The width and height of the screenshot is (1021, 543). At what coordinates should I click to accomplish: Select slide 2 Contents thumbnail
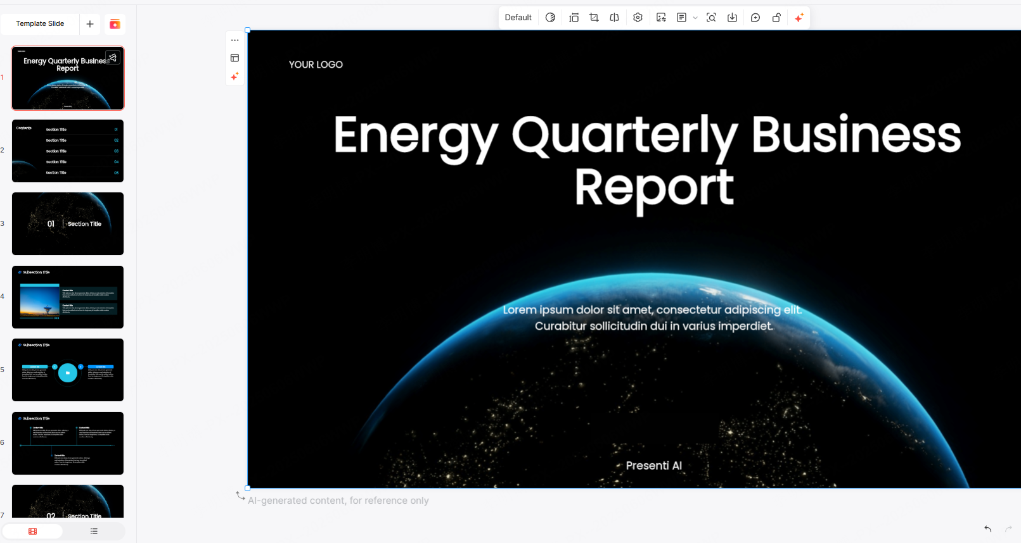68,151
